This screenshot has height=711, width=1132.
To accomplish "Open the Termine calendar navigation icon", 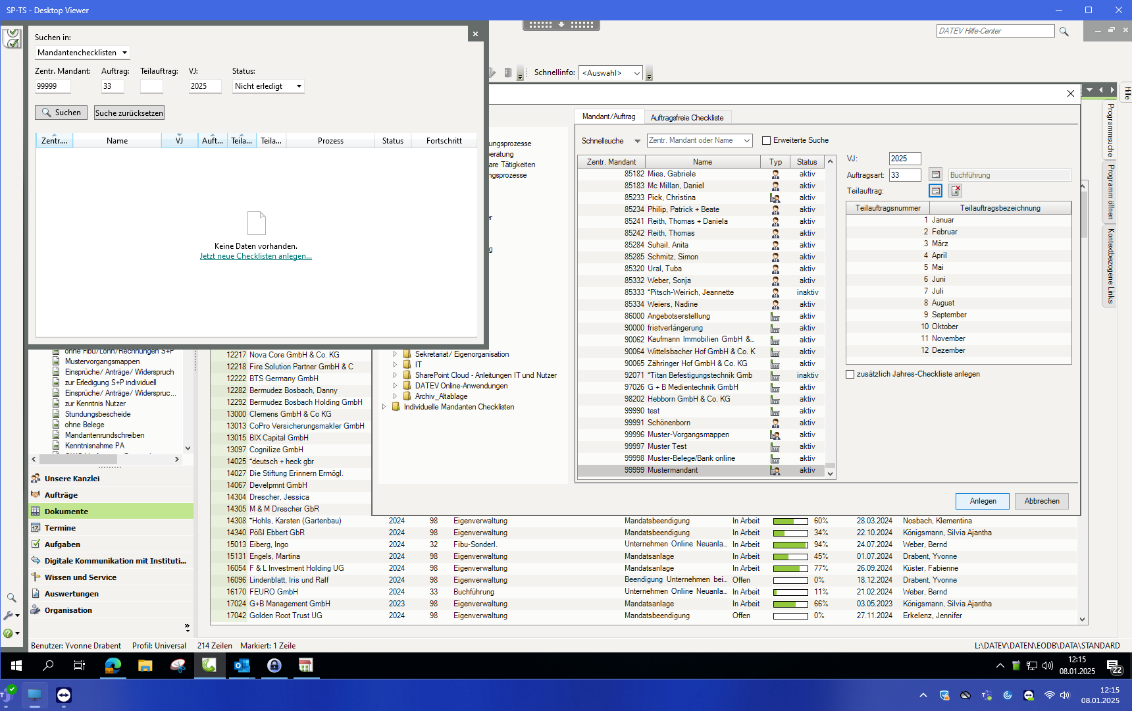I will 36,528.
